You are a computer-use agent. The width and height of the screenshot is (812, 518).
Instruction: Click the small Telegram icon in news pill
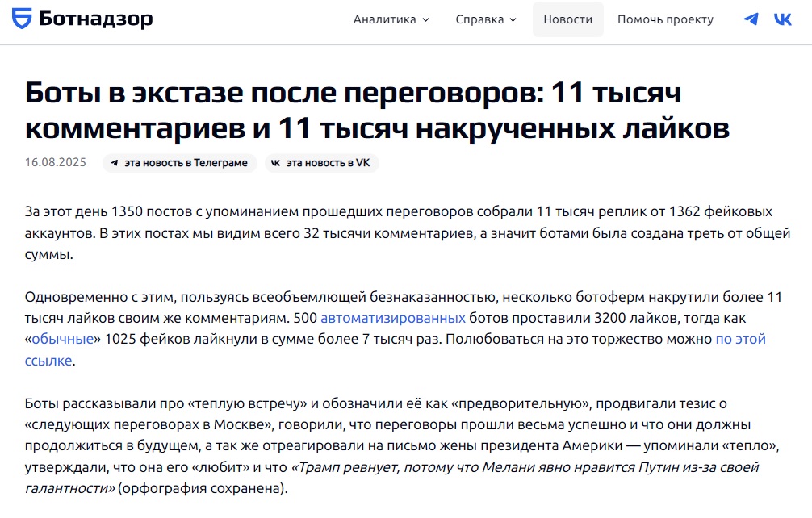[115, 162]
